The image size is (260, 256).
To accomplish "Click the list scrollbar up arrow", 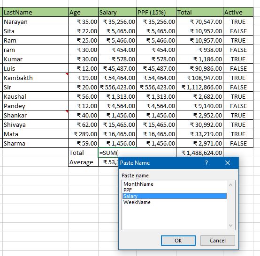I will click(230, 185).
